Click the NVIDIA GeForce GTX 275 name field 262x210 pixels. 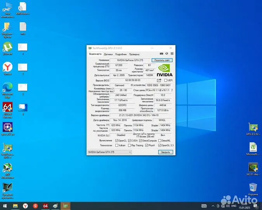(130, 60)
